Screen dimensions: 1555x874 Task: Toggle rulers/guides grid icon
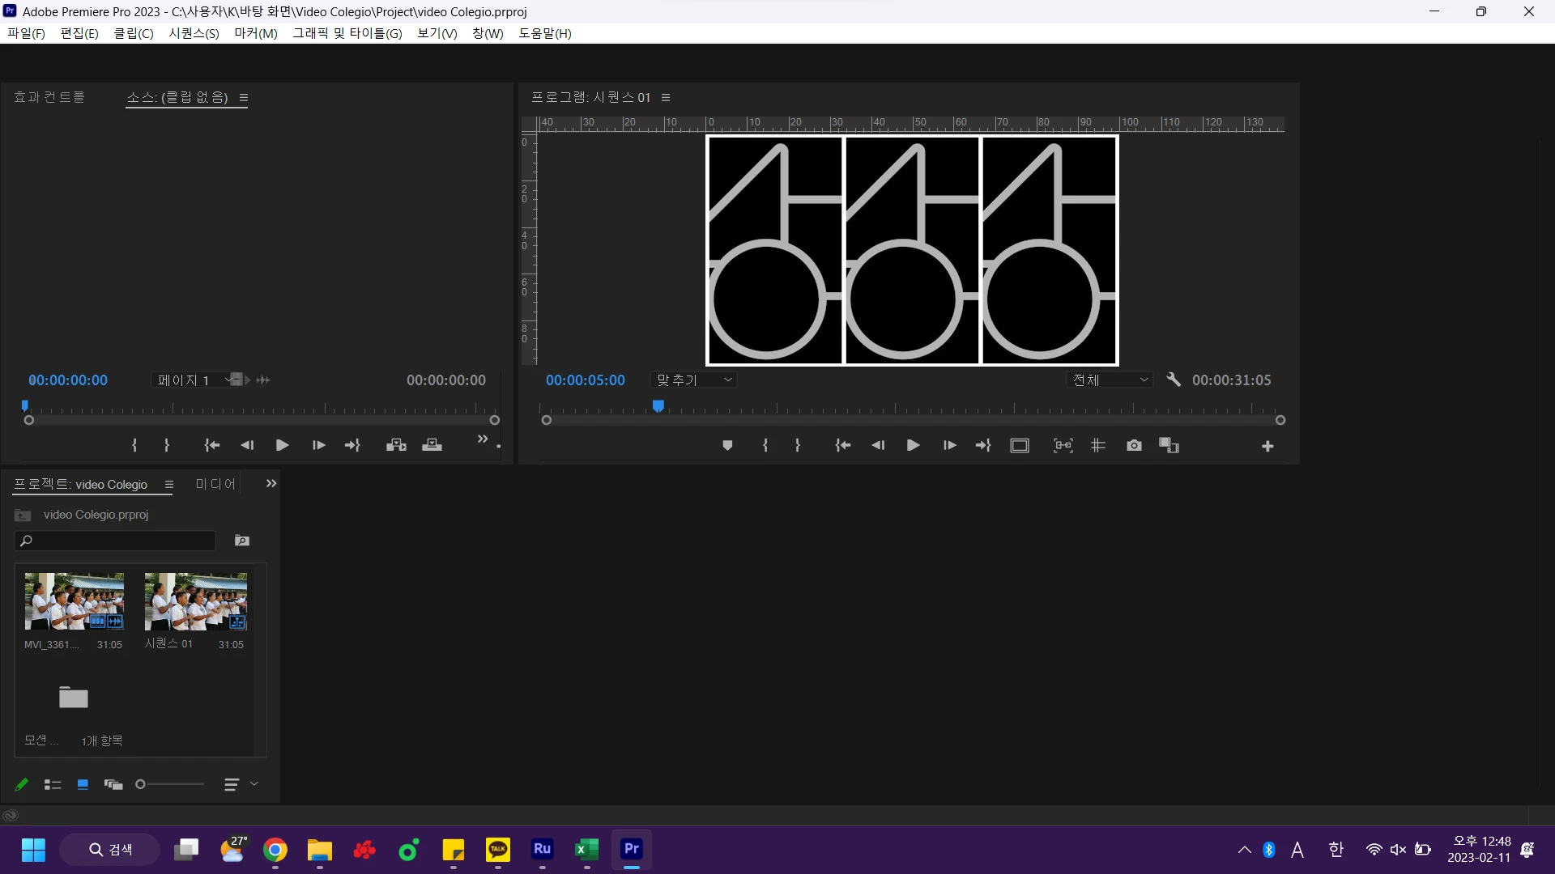[x=1098, y=446]
